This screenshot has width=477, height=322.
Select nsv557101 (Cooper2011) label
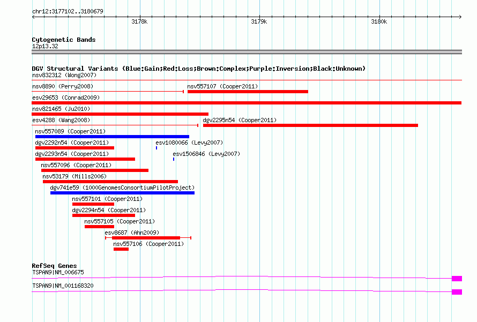[107, 199]
